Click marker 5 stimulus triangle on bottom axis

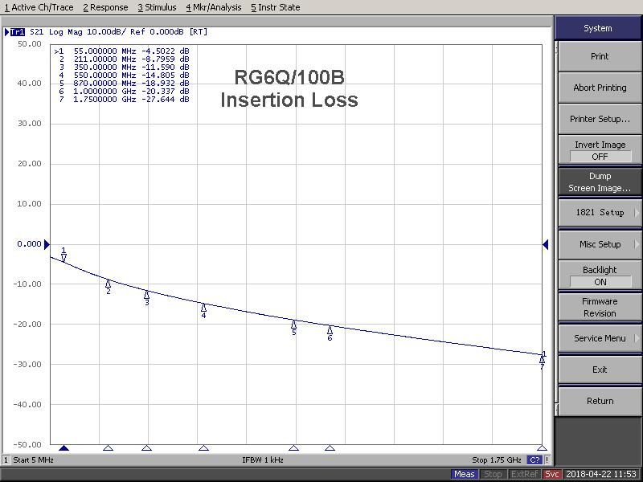[x=294, y=448]
